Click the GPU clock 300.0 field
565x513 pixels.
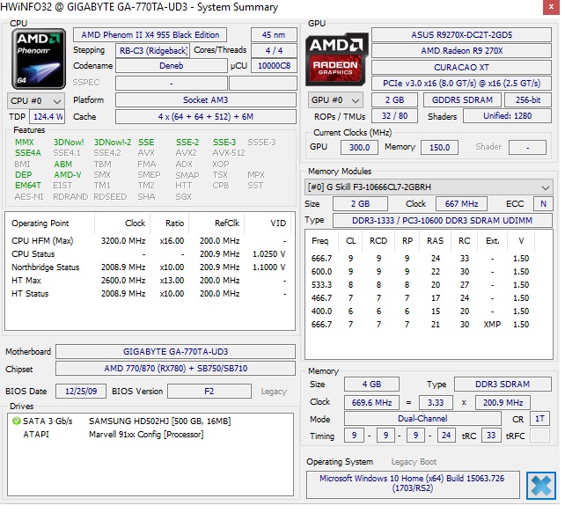click(x=359, y=147)
